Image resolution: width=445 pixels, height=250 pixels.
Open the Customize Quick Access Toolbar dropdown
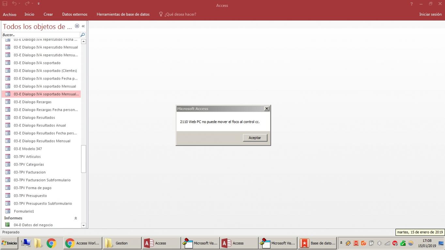point(38,4)
